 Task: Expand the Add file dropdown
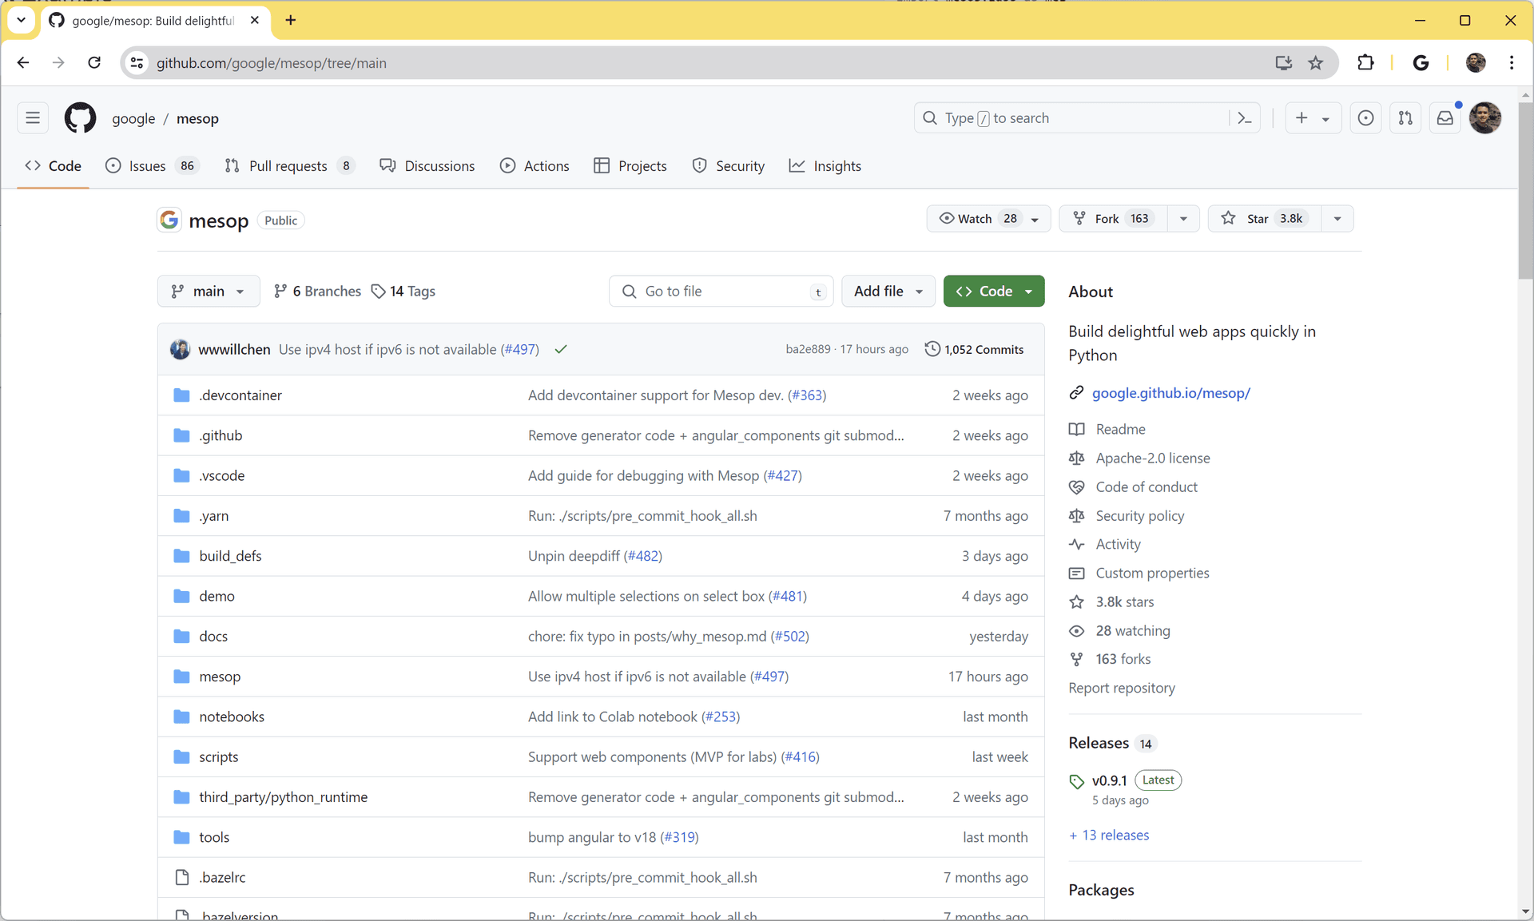888,291
